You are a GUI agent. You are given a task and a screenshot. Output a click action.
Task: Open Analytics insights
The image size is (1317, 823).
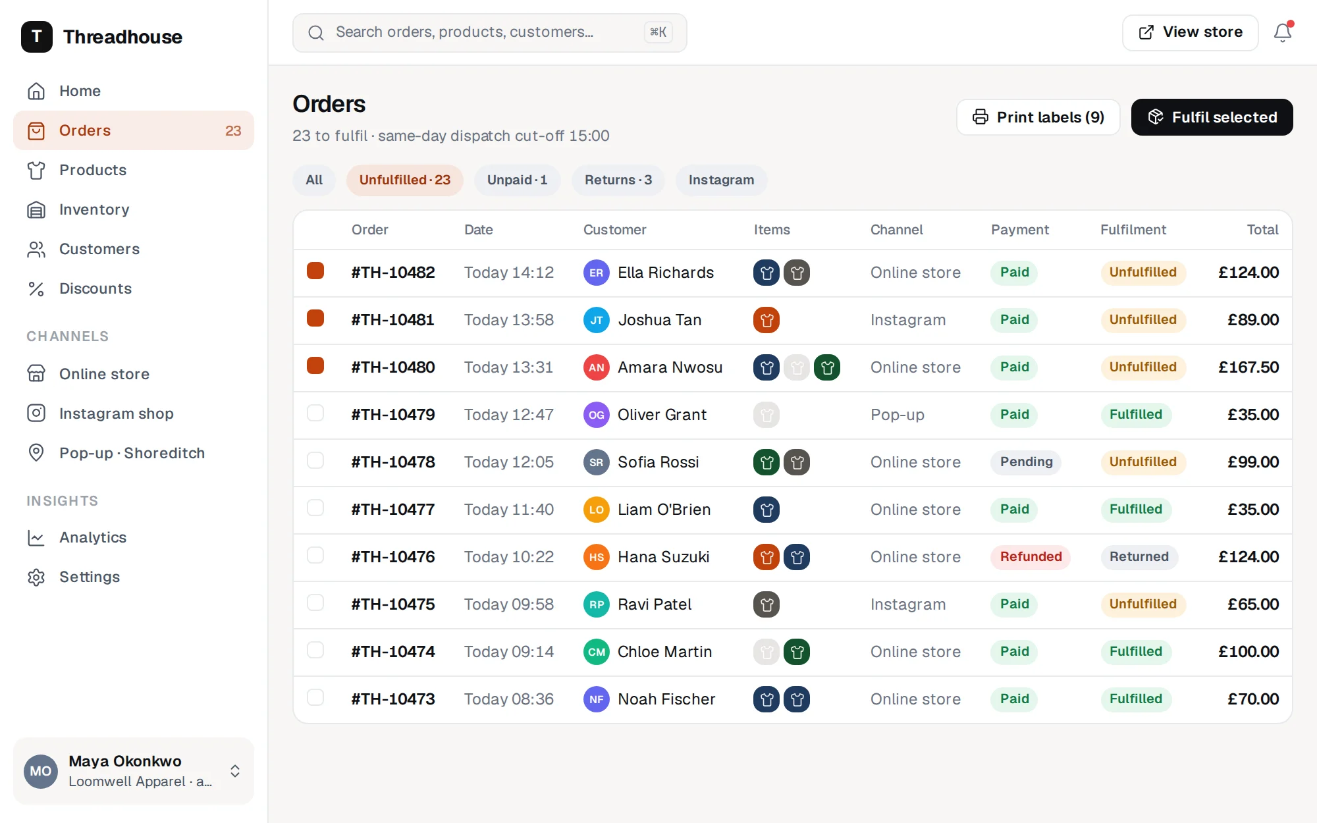pyautogui.click(x=134, y=537)
